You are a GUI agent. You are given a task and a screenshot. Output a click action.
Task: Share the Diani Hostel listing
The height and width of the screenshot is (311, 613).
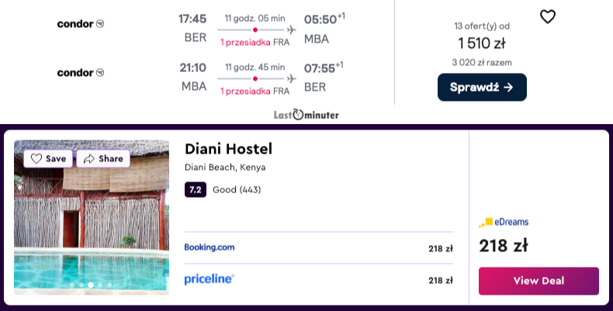click(x=103, y=158)
